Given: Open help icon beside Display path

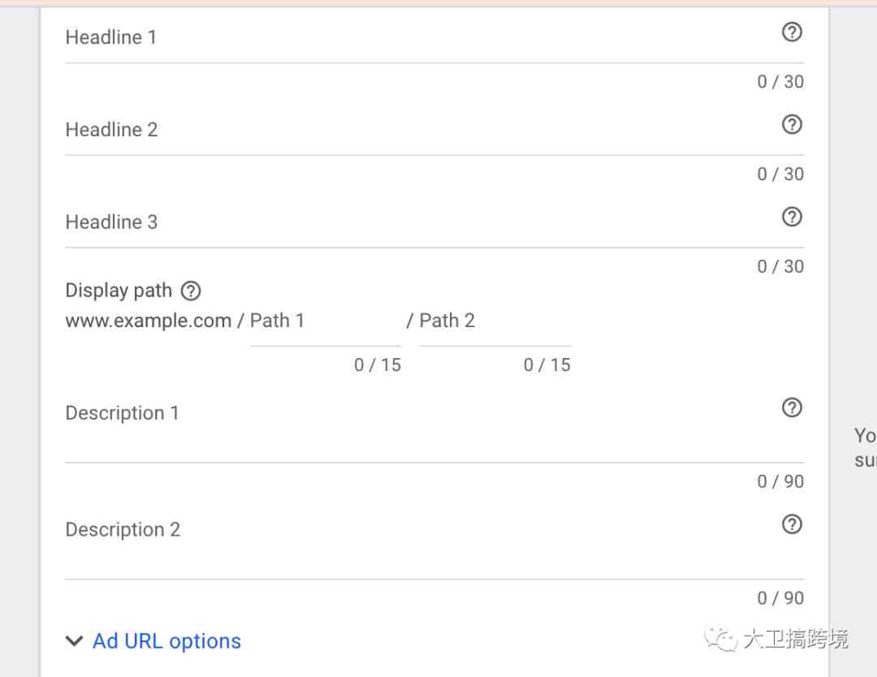Looking at the screenshot, I should click(191, 291).
